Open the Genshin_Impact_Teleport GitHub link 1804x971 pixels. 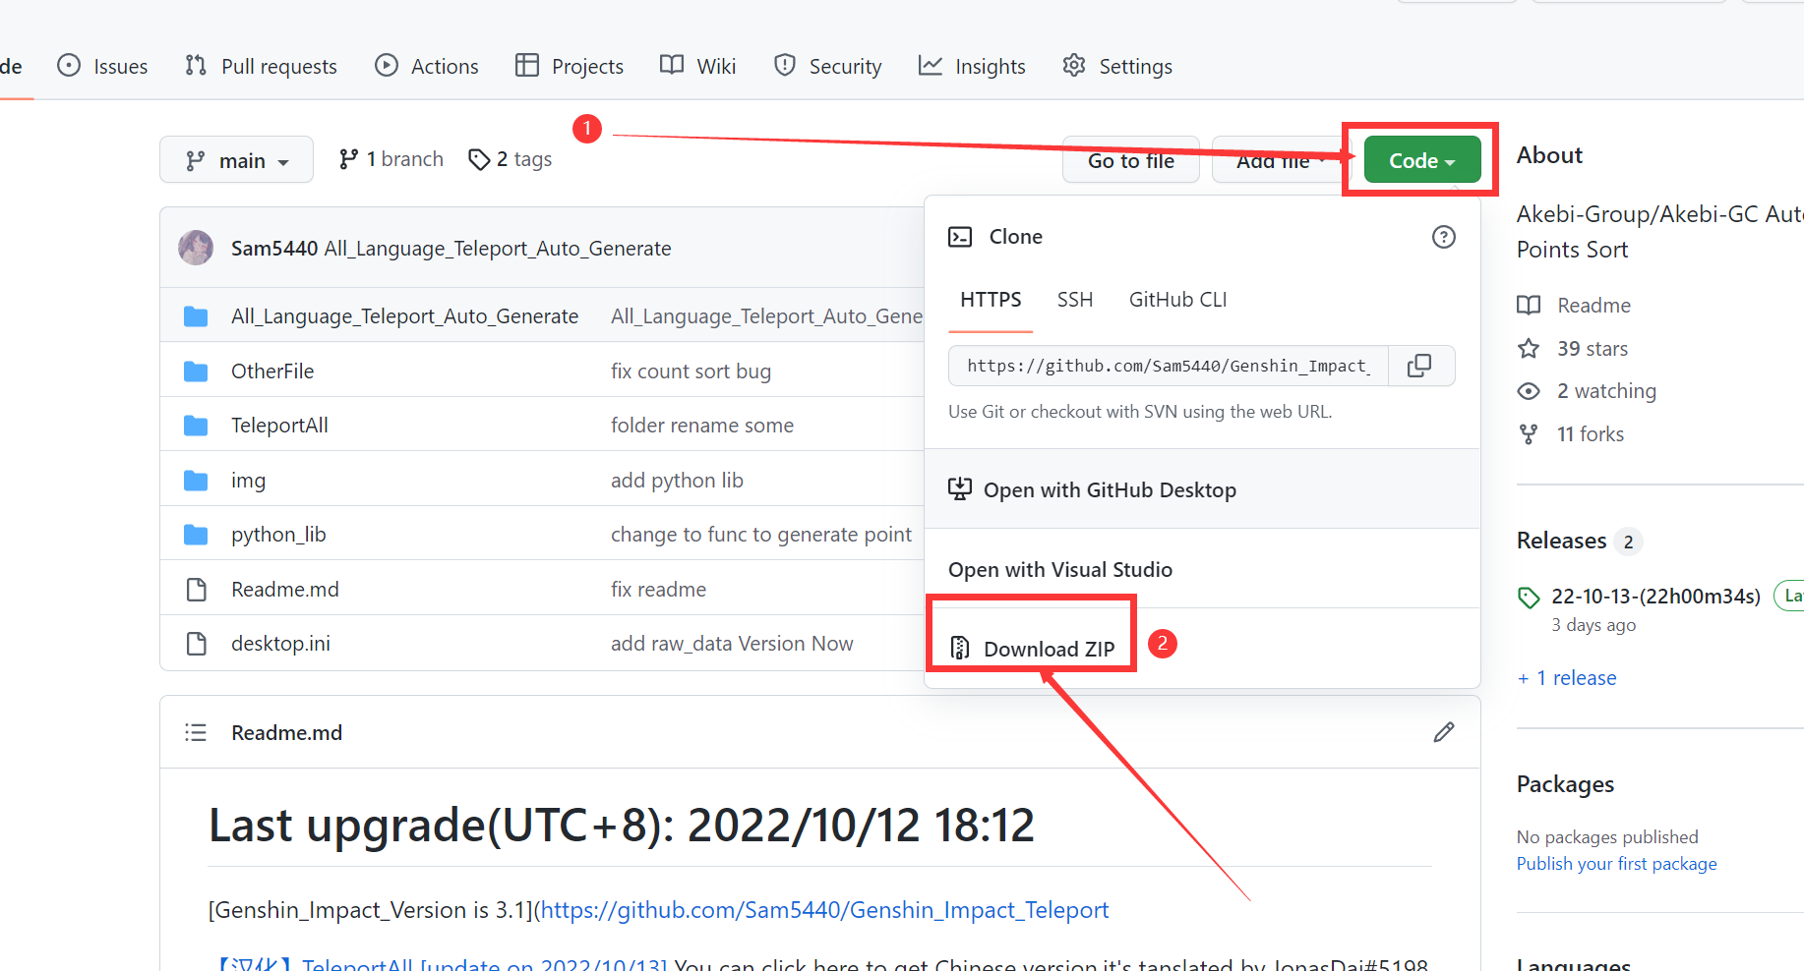tap(824, 910)
